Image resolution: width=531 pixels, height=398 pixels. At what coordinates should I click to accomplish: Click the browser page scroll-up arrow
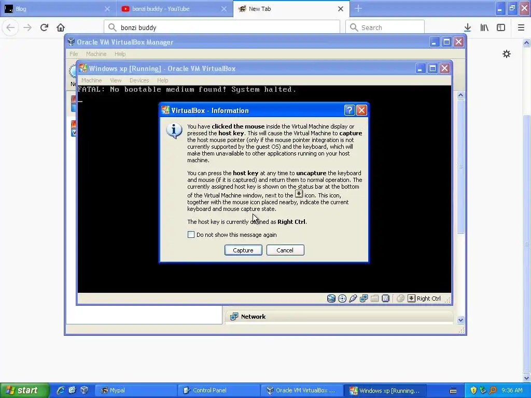(x=527, y=42)
